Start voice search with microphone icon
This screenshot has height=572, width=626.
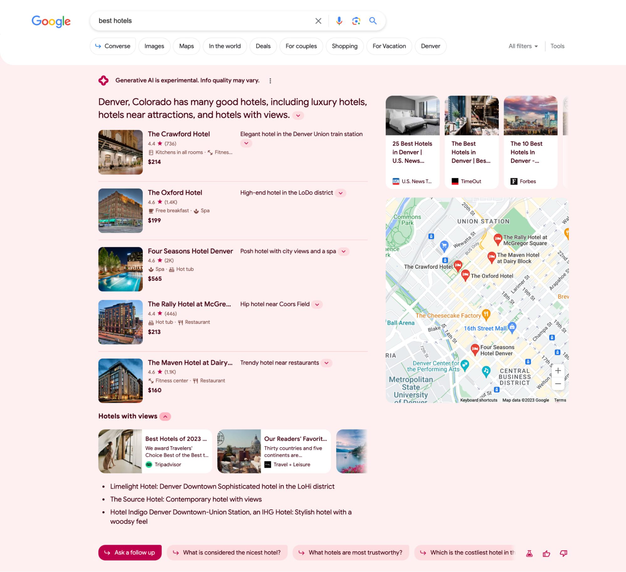339,21
